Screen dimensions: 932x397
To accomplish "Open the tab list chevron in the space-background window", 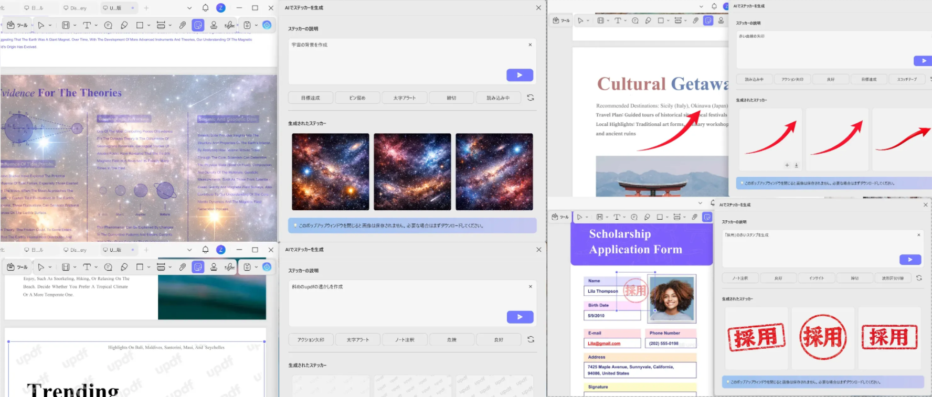I will pos(189,8).
